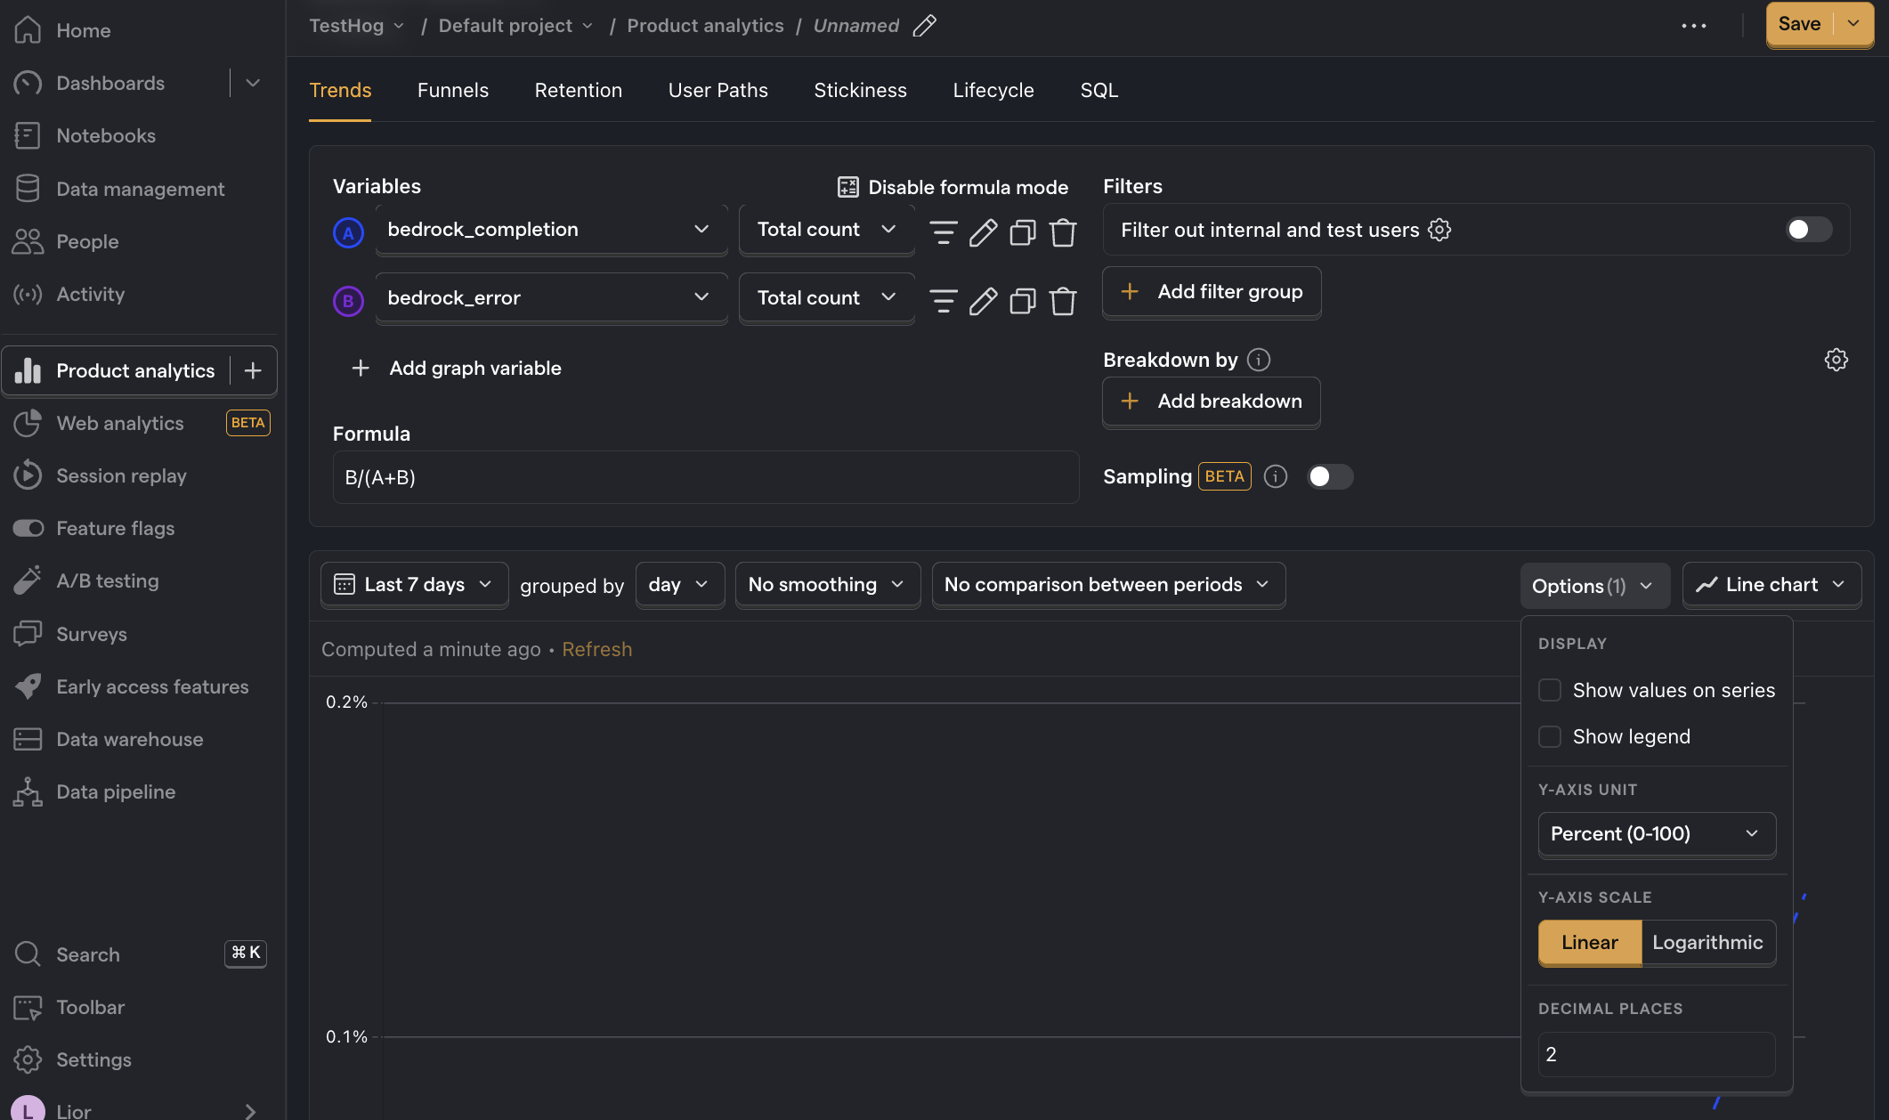
Task: Add new Product analytics insight
Action: pyautogui.click(x=253, y=370)
